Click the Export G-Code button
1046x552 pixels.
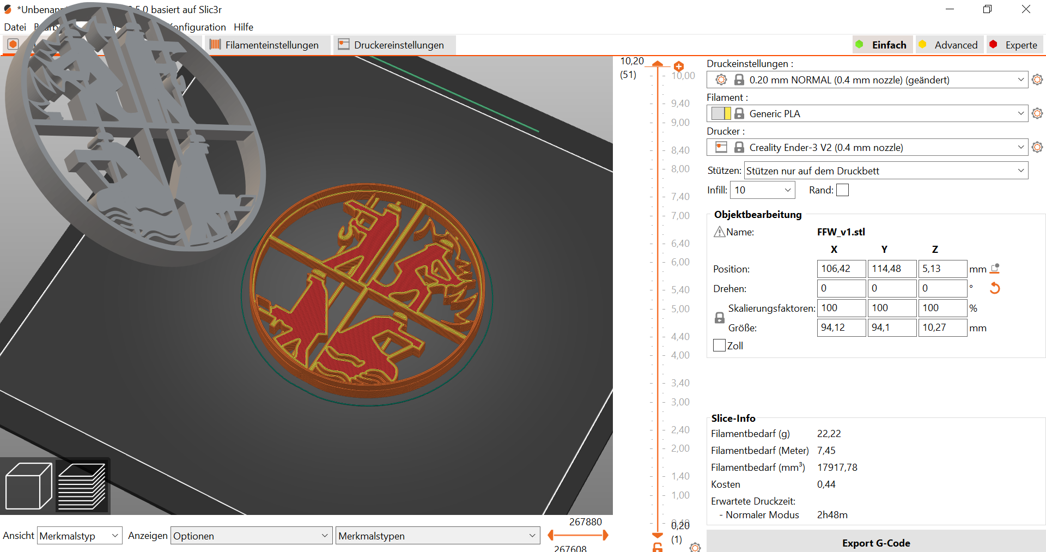pos(876,543)
